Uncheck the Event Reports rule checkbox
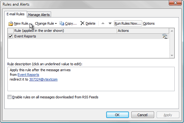Image resolution: width=184 pixels, height=123 pixels. pyautogui.click(x=11, y=36)
